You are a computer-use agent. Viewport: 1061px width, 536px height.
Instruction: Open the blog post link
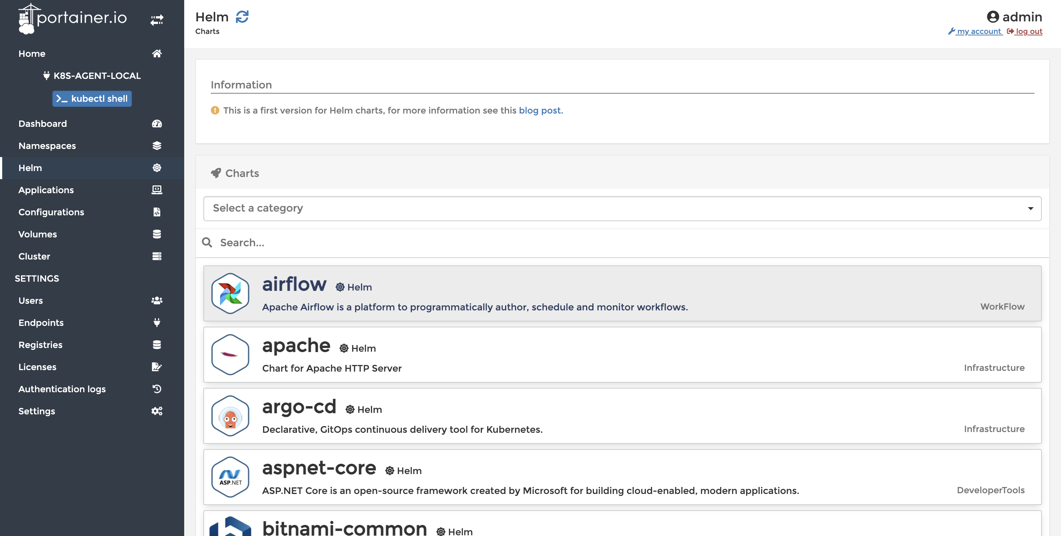point(540,111)
